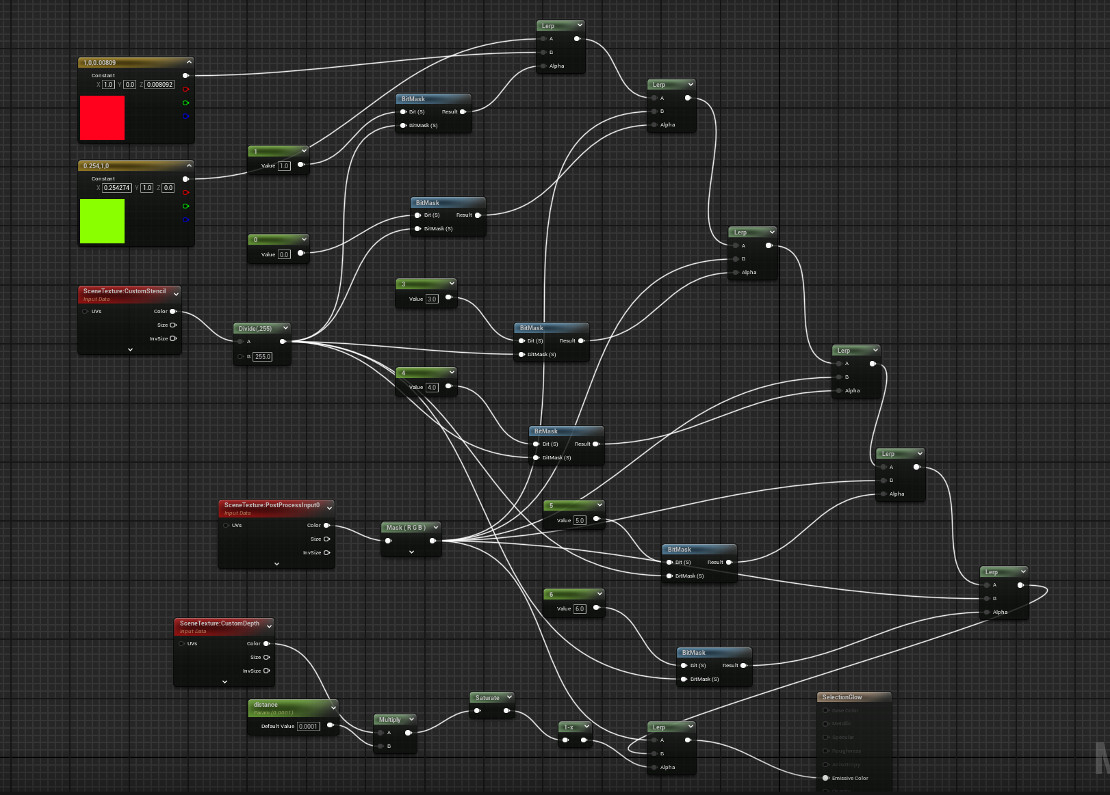Select the SceneTexture:PostProcessInput0 node title
This screenshot has width=1110, height=795.
point(272,505)
